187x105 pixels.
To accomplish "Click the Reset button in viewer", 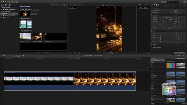I will coord(141,8).
